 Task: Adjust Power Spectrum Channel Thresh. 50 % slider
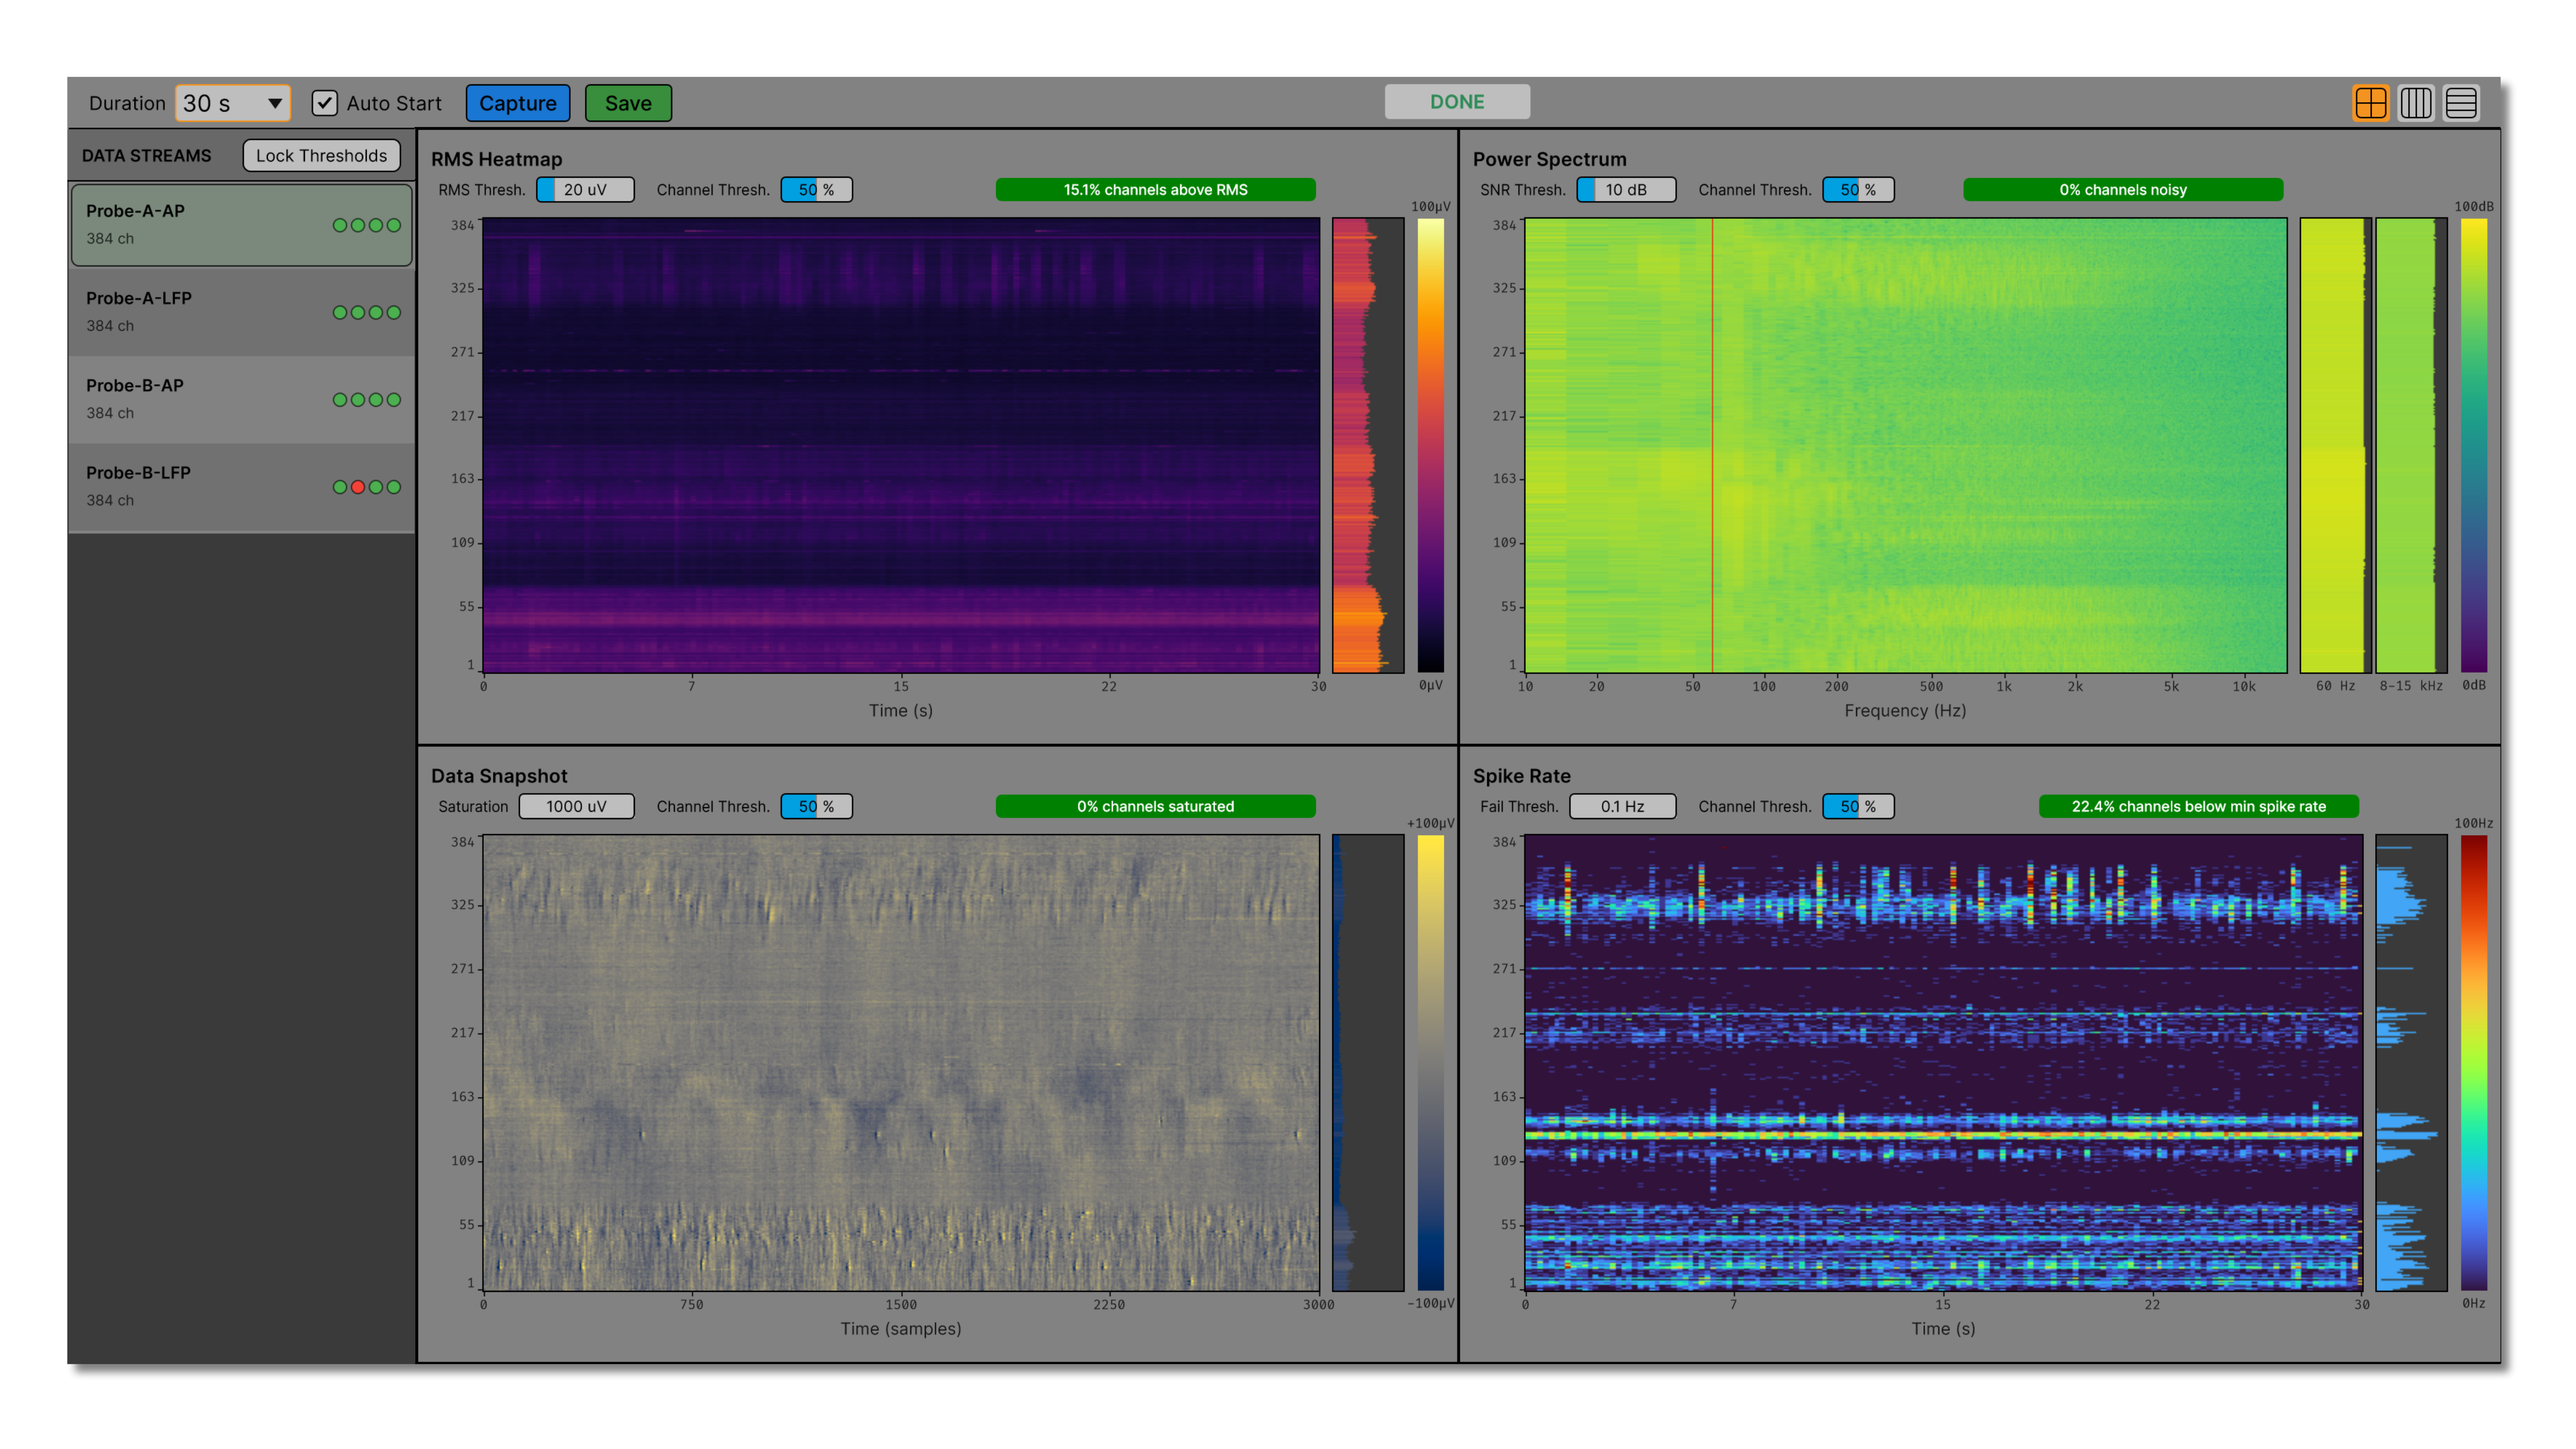tap(1858, 190)
